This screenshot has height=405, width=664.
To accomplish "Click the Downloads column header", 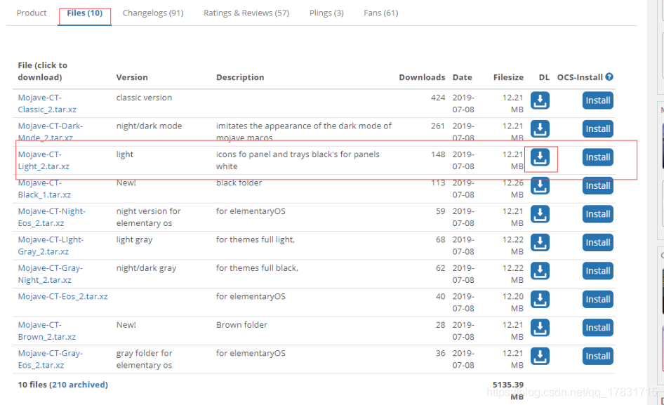I will [x=422, y=77].
